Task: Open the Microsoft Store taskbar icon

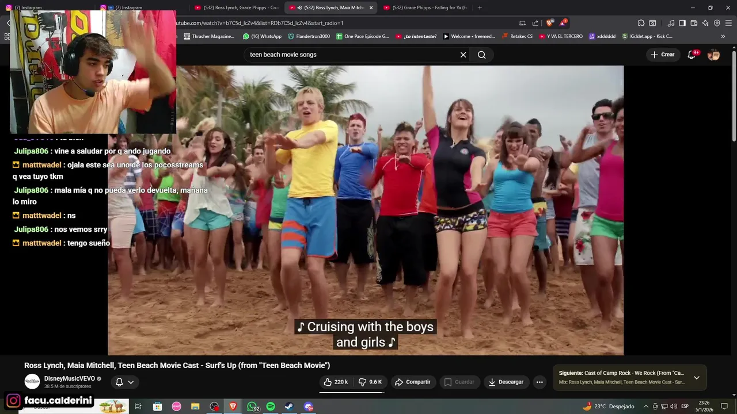Action: pyautogui.click(x=157, y=407)
